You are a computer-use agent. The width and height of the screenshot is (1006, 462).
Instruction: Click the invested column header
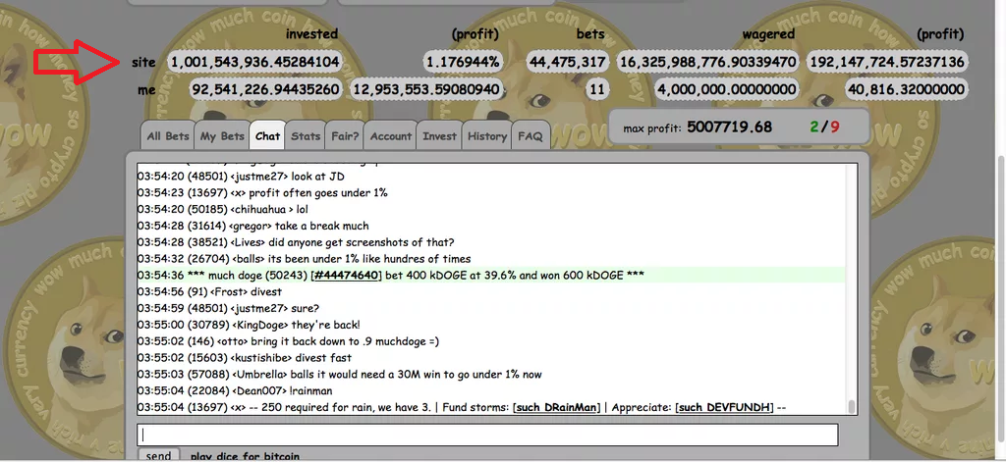click(x=311, y=34)
